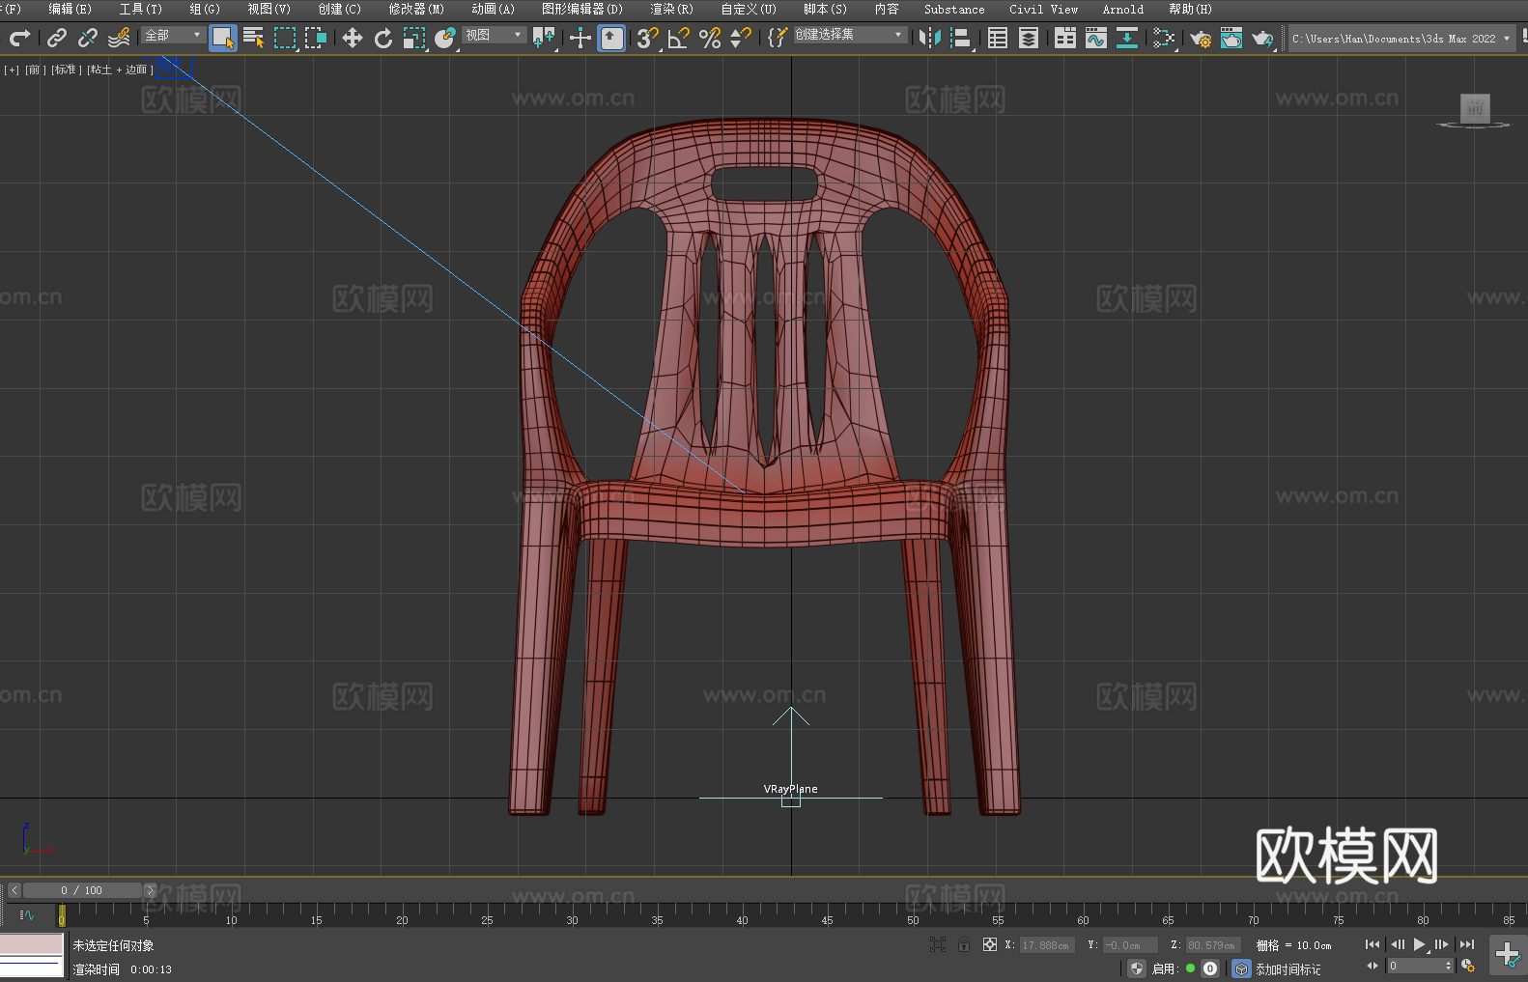Screen dimensions: 1528x982
Task: Open Render Setup teapot gear icon
Action: [x=1201, y=38]
